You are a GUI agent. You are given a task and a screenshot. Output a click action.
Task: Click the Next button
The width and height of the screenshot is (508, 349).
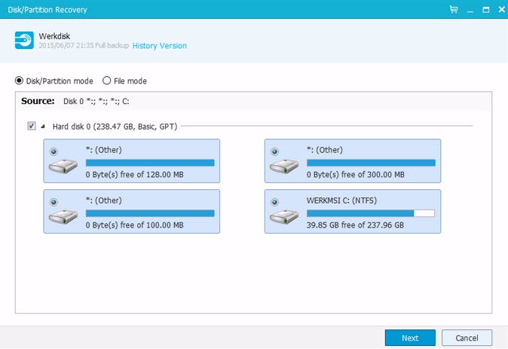pyautogui.click(x=410, y=338)
